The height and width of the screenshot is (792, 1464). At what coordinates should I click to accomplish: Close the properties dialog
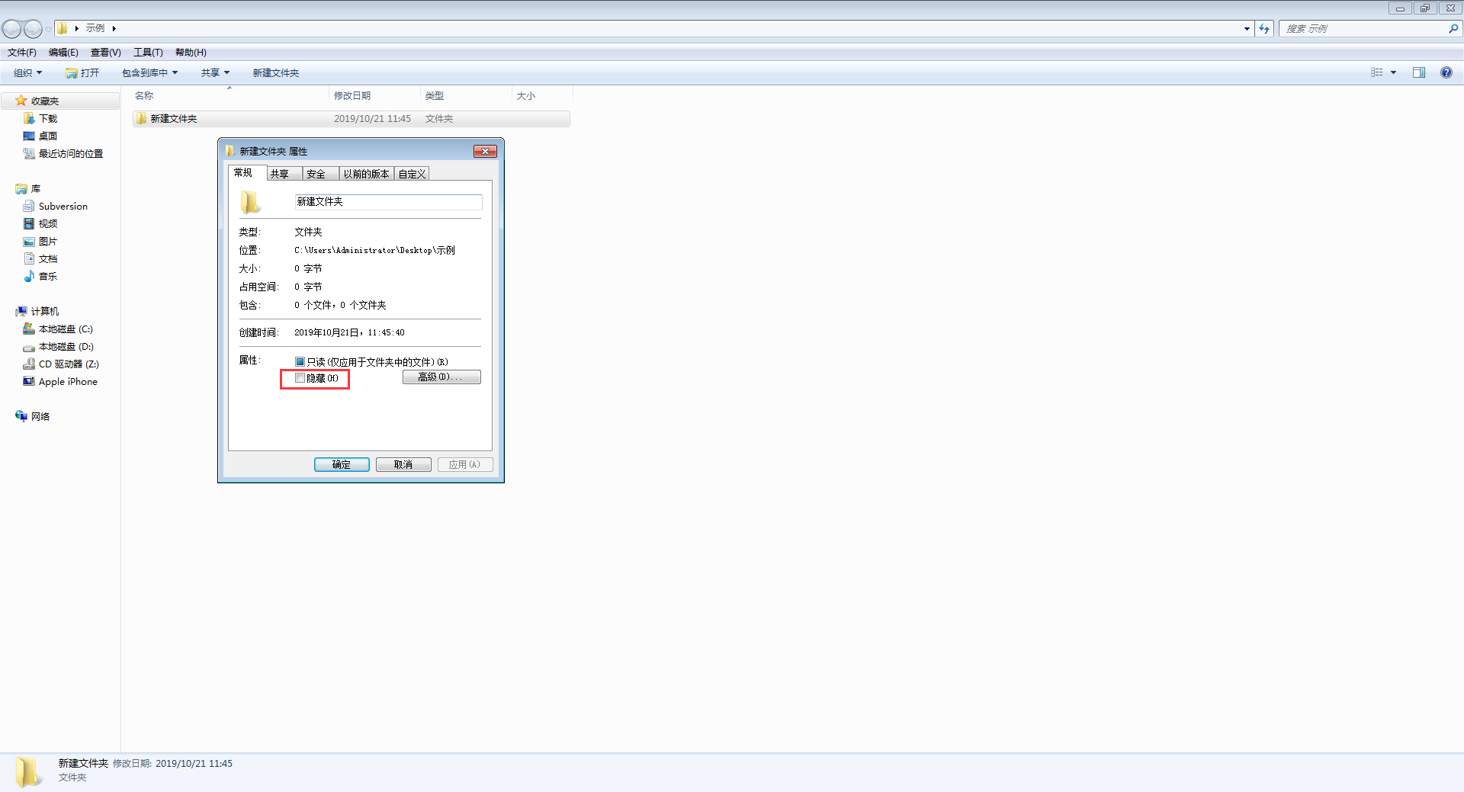(485, 151)
